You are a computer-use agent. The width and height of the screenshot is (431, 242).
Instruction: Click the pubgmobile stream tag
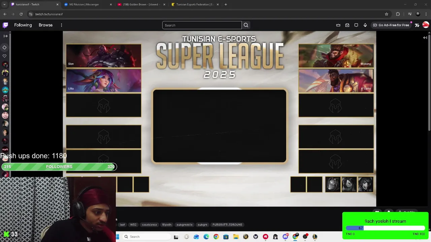pyautogui.click(x=185, y=225)
